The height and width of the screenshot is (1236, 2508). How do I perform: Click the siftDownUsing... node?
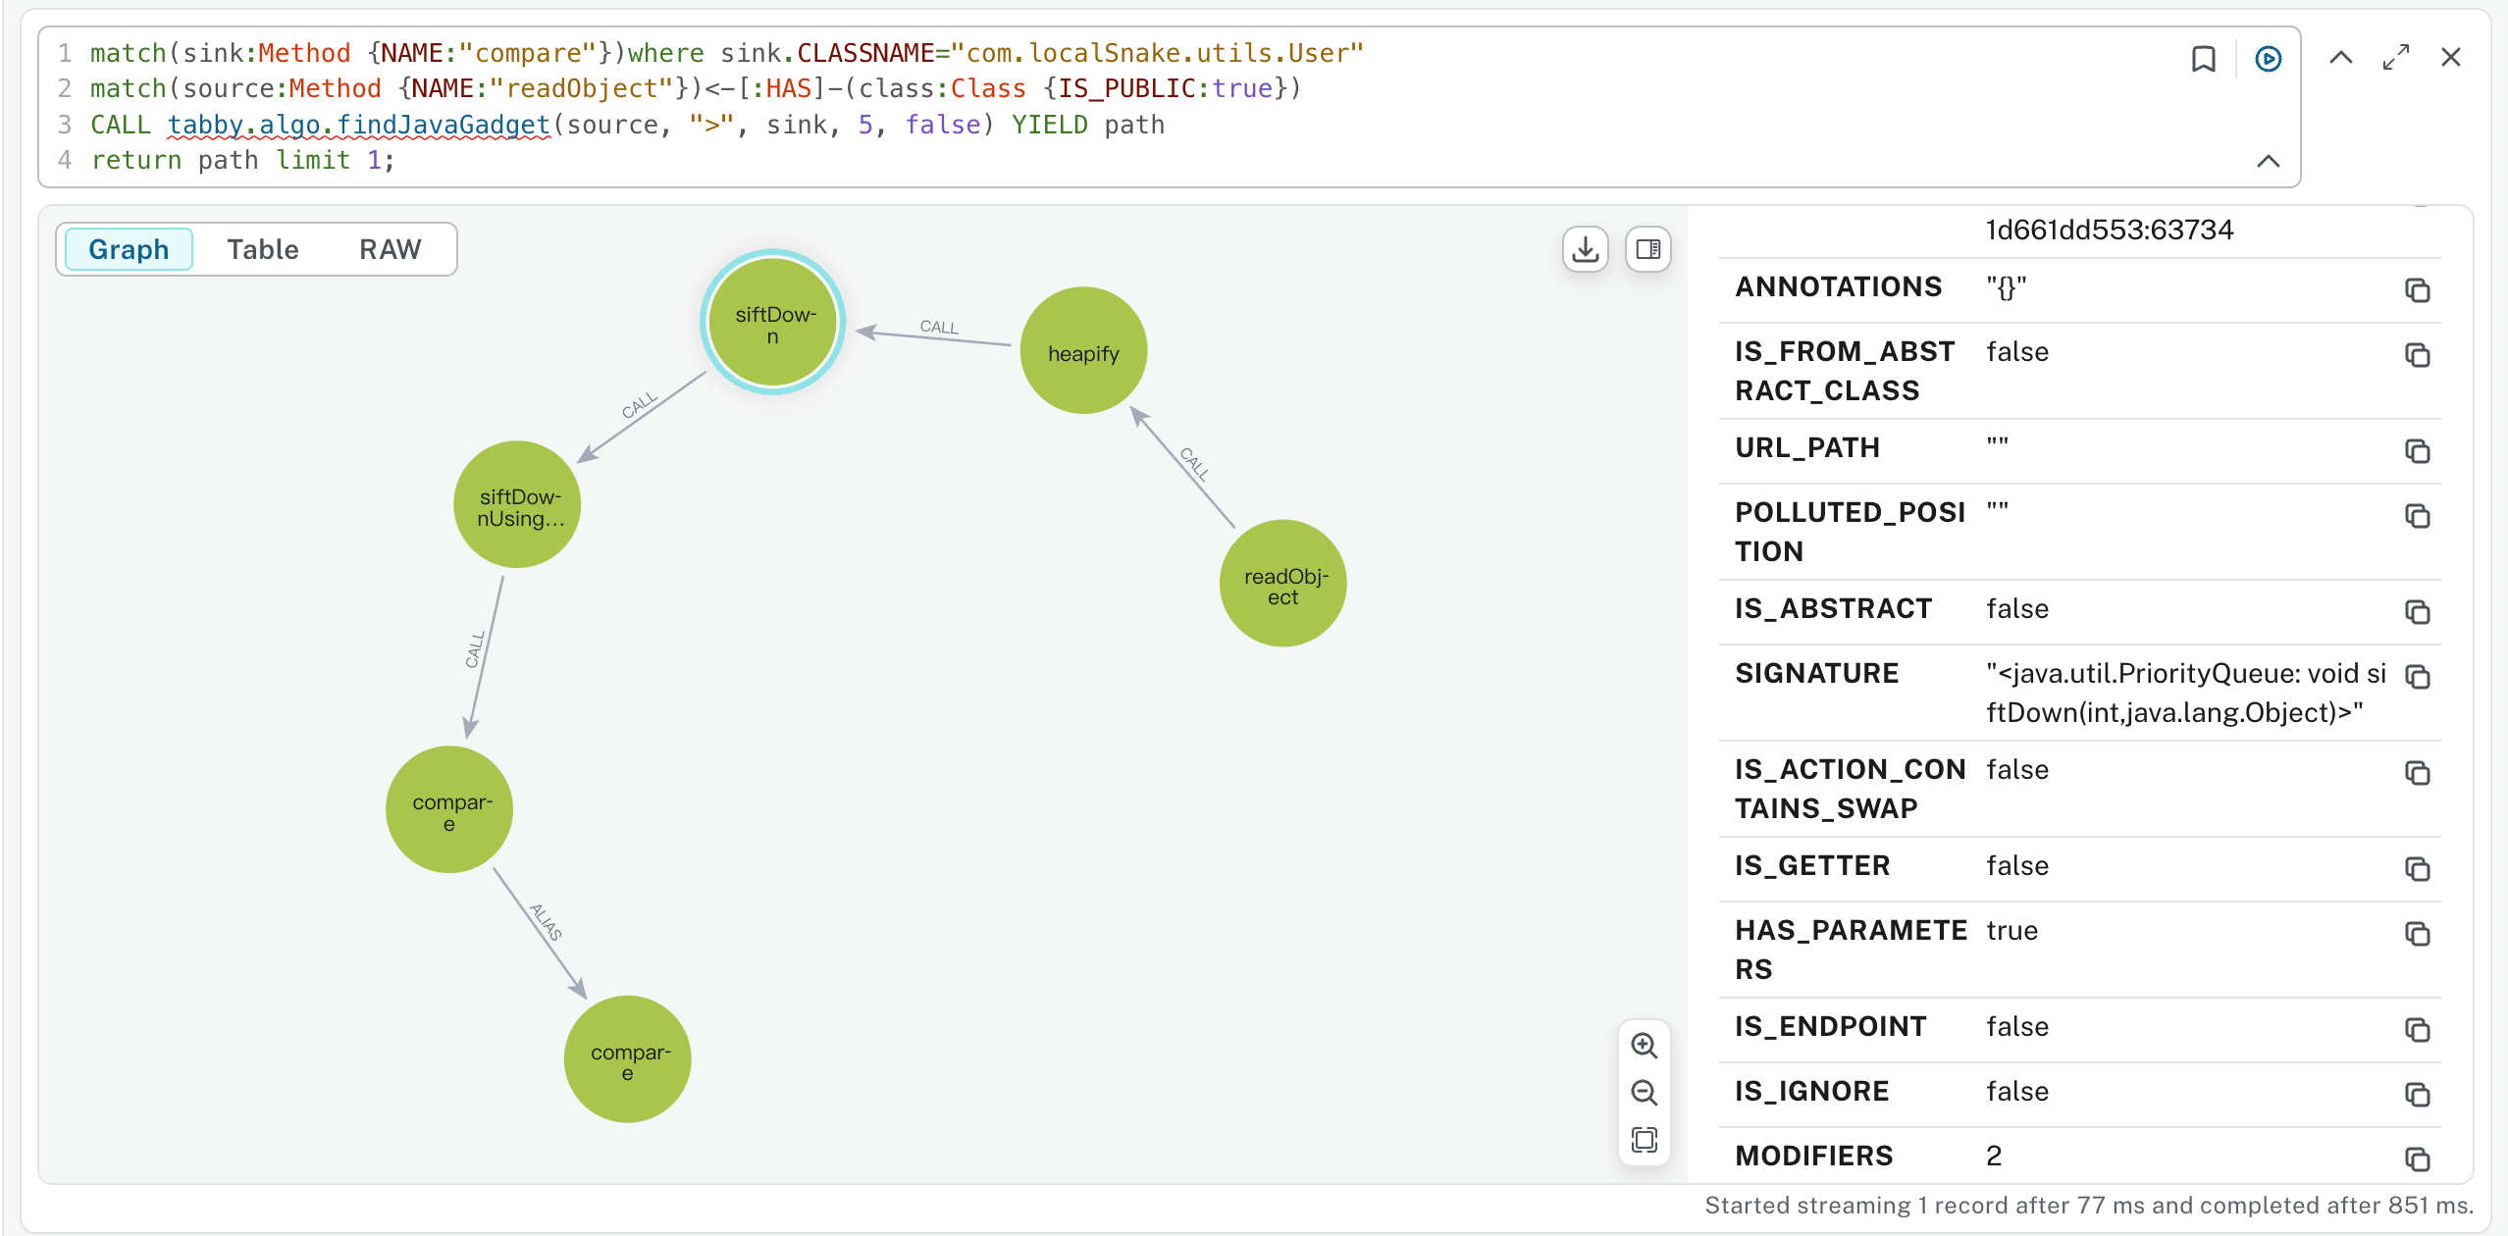(x=517, y=505)
